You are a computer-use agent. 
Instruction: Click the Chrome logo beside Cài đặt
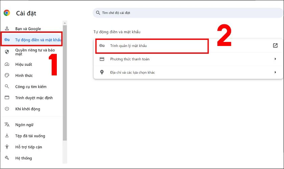pyautogui.click(x=7, y=13)
